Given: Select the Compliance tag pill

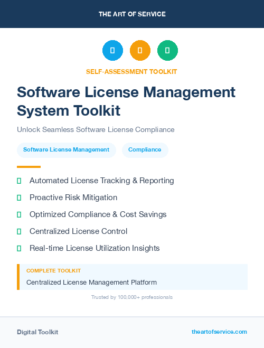Looking at the screenshot, I should [x=145, y=150].
